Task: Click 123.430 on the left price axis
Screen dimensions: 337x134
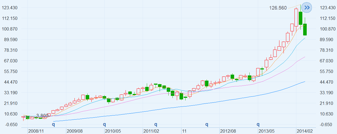Action: (10, 8)
